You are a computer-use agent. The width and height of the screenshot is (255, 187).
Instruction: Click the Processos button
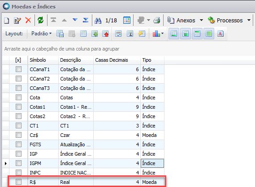(225, 21)
